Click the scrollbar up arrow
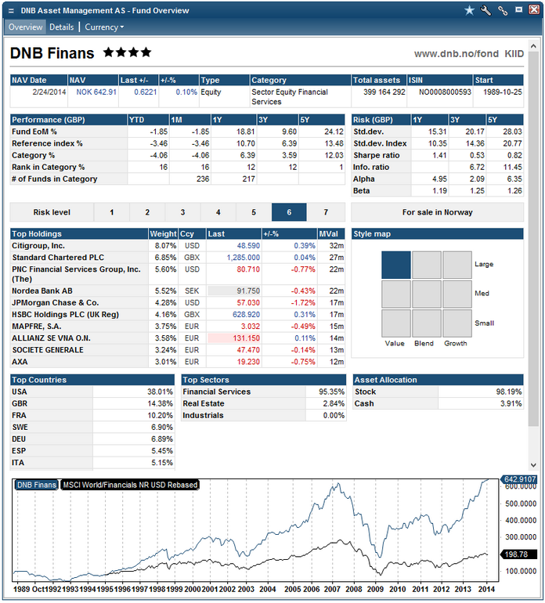The height and width of the screenshot is (603, 545). coord(533,46)
